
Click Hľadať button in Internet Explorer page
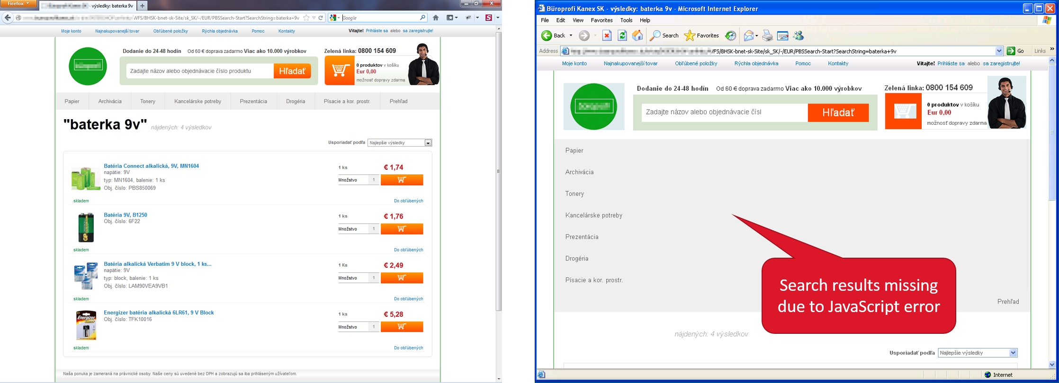click(x=838, y=113)
